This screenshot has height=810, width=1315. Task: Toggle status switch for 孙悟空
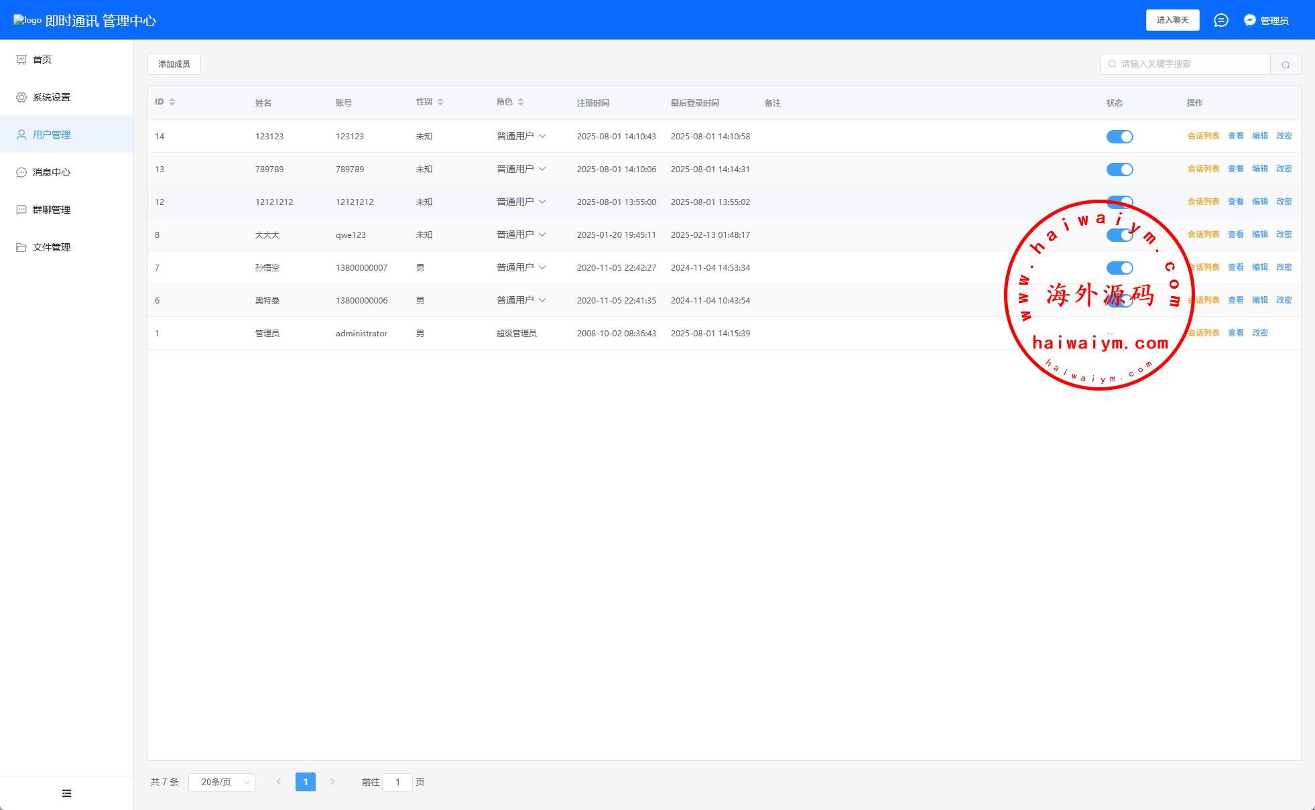(x=1119, y=268)
